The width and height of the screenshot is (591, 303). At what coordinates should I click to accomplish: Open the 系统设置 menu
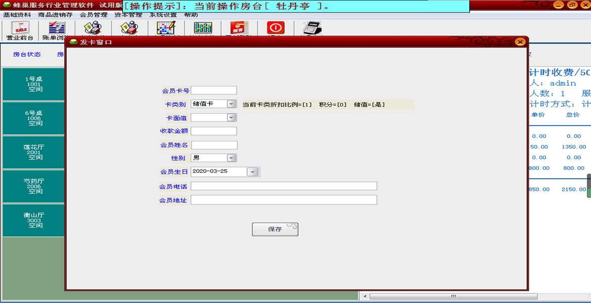pyautogui.click(x=163, y=15)
